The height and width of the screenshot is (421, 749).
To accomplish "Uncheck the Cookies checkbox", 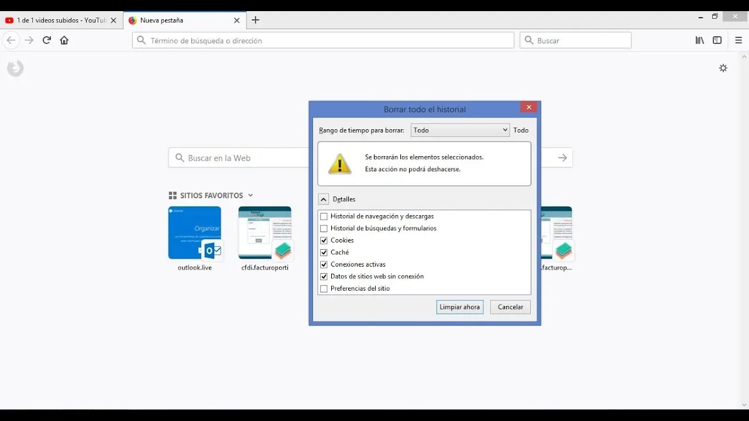I will pyautogui.click(x=324, y=240).
